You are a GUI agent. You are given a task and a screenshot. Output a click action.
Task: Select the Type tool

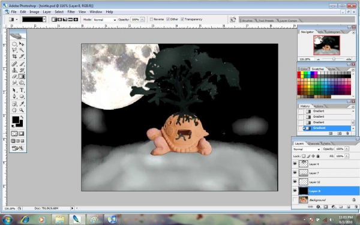point(22,90)
